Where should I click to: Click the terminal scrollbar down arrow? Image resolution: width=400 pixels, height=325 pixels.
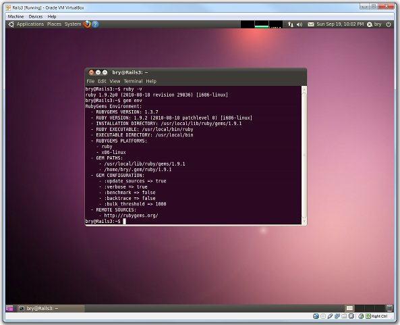tap(304, 221)
